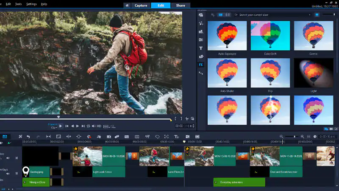Screen dimensions: 339x191
Task: Open the Settings menu
Action: (x=31, y=4)
